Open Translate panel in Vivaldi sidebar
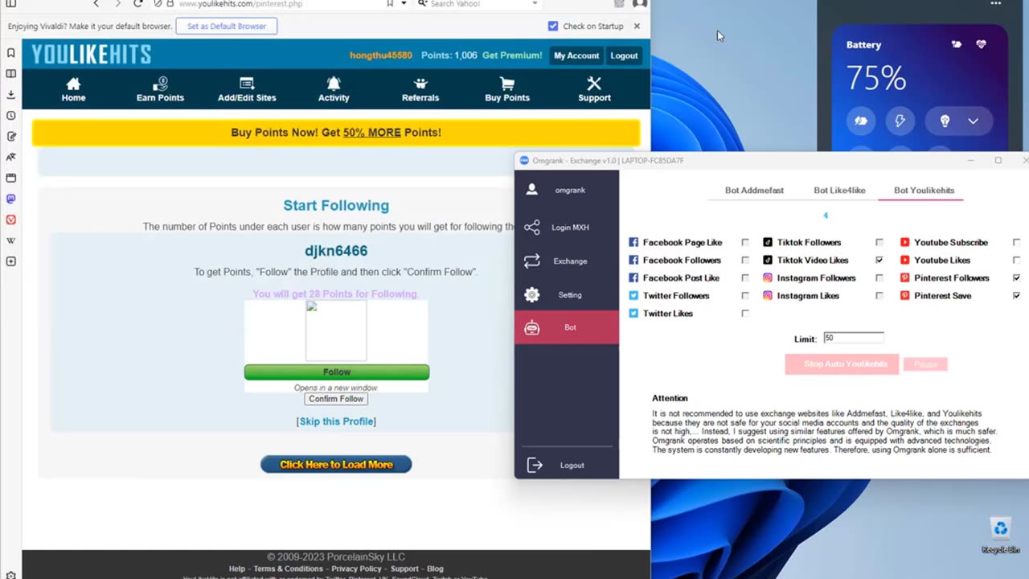This screenshot has width=1029, height=579. pos(10,158)
